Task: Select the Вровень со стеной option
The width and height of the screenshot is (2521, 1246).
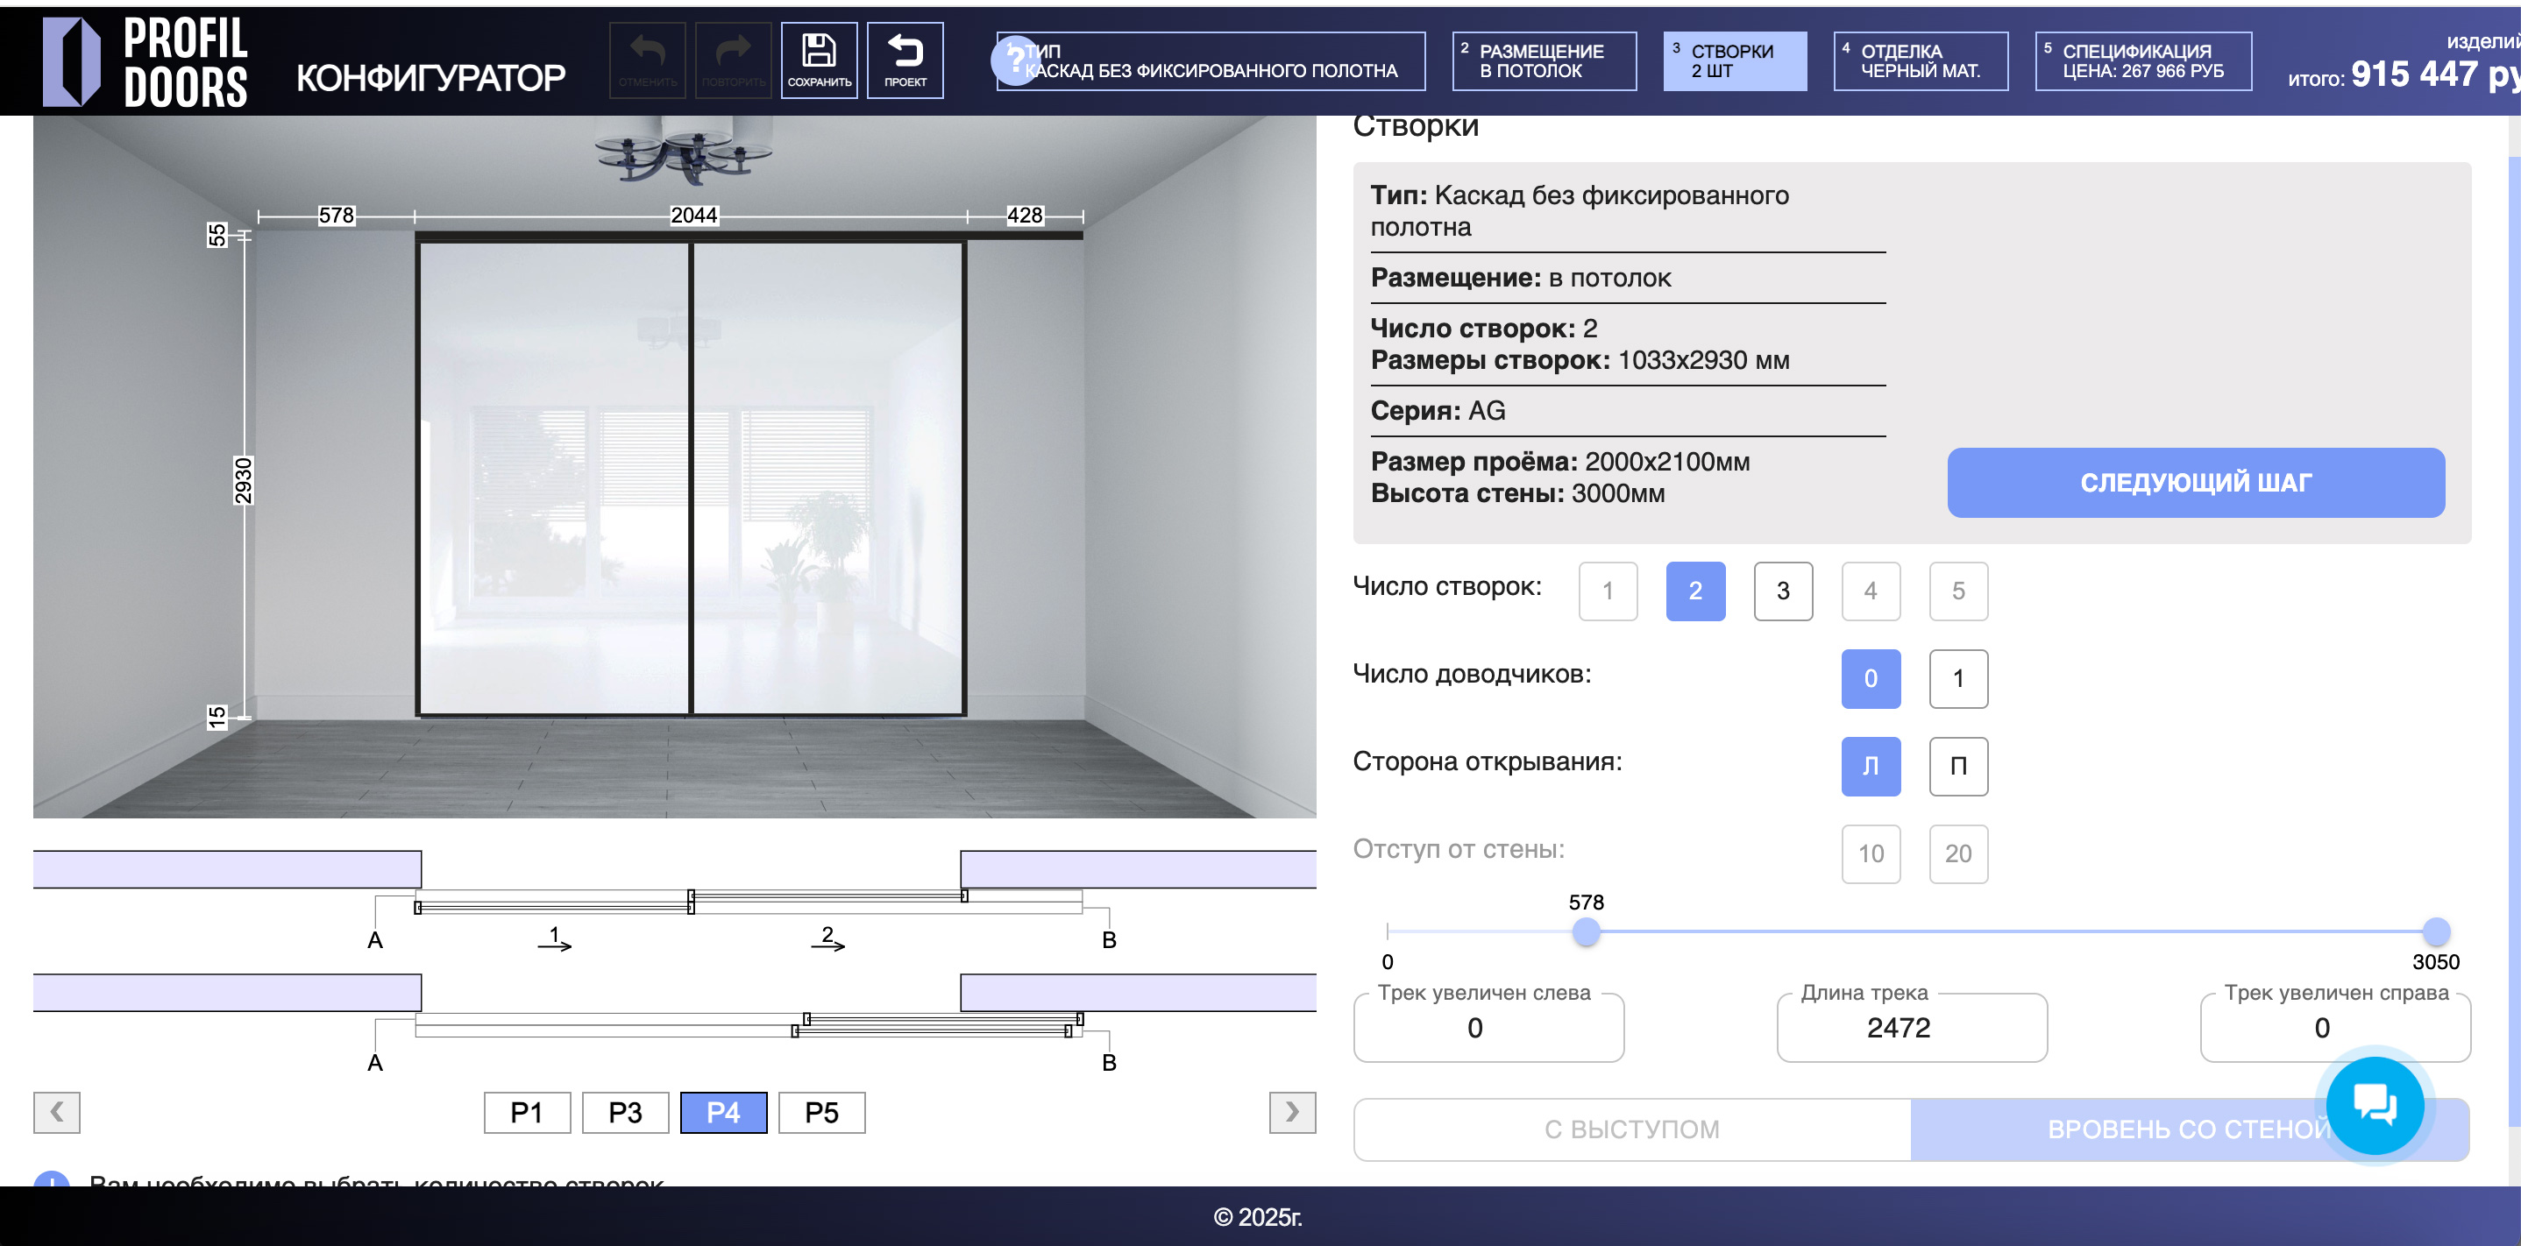Action: pos(2190,1129)
